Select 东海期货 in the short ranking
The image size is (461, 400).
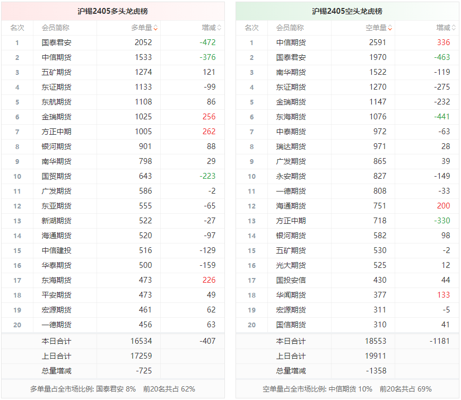click(x=291, y=117)
